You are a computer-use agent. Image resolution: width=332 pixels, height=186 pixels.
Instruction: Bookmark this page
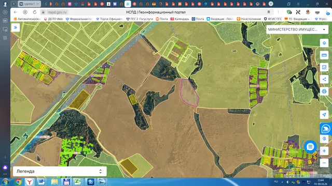(x=269, y=12)
